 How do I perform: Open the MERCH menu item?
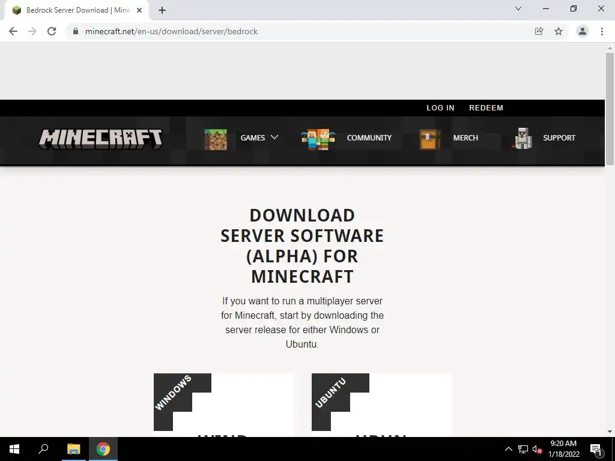click(465, 138)
